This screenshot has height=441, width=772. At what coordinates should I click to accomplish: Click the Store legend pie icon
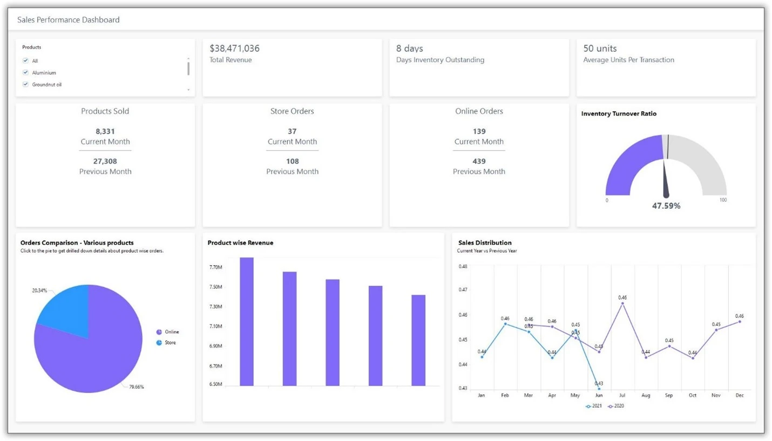coord(159,343)
